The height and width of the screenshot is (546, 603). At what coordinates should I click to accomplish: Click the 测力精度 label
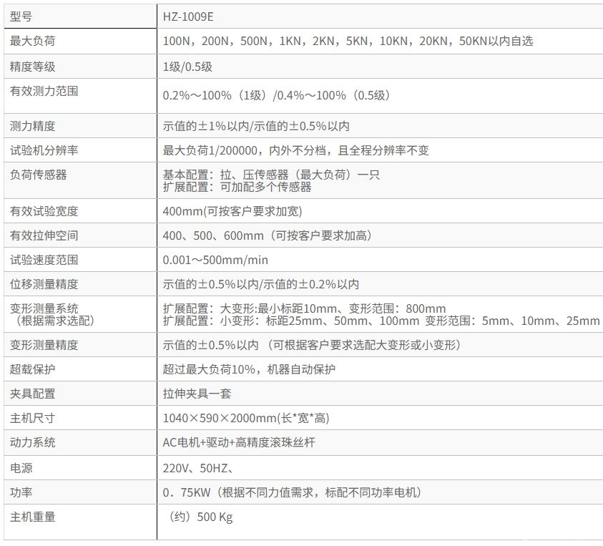tap(32, 126)
